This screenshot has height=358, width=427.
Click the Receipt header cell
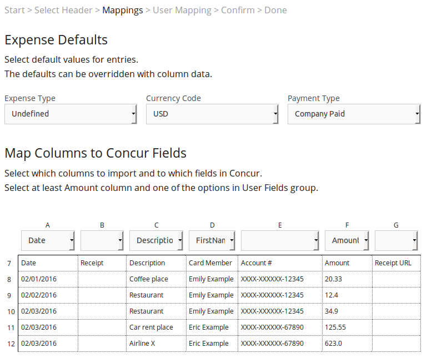pos(102,263)
